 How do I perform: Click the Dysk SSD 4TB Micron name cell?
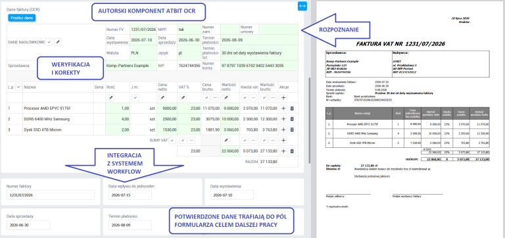point(58,130)
